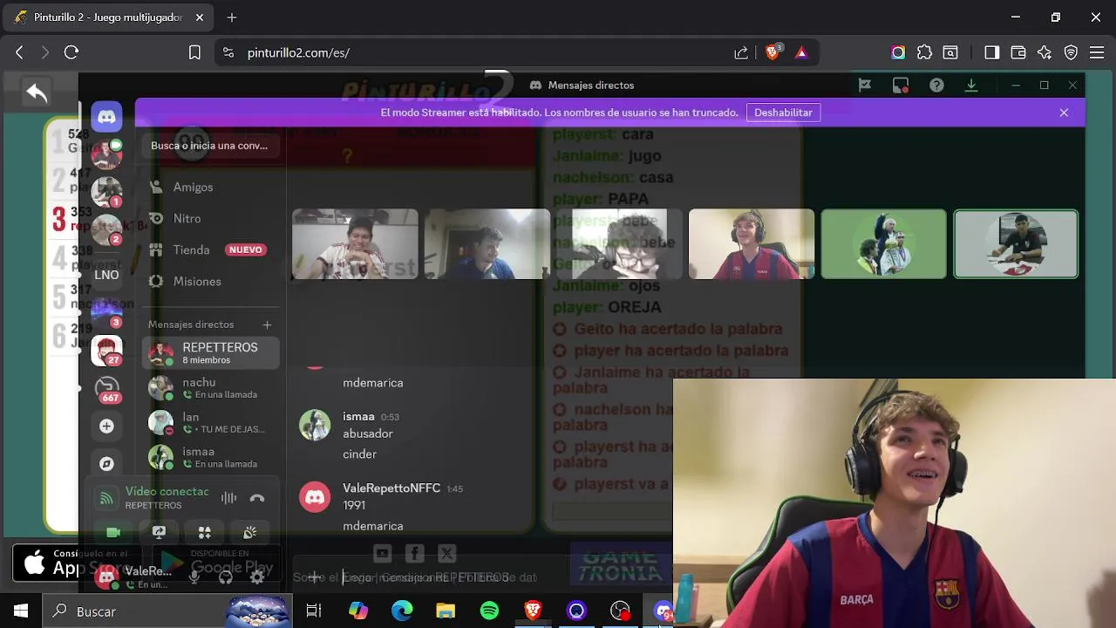Click Video conectado connection status
The image size is (1116, 628).
click(167, 492)
